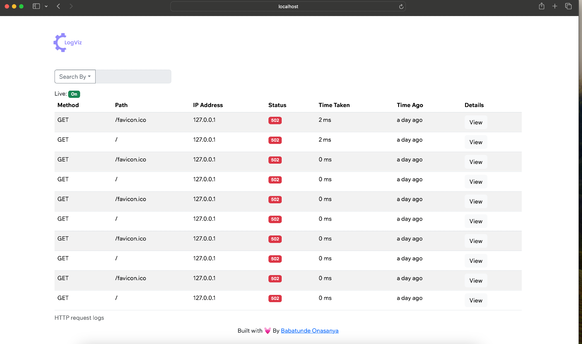Image resolution: width=582 pixels, height=344 pixels.
Task: Click View on the fourth log row
Action: (x=476, y=181)
